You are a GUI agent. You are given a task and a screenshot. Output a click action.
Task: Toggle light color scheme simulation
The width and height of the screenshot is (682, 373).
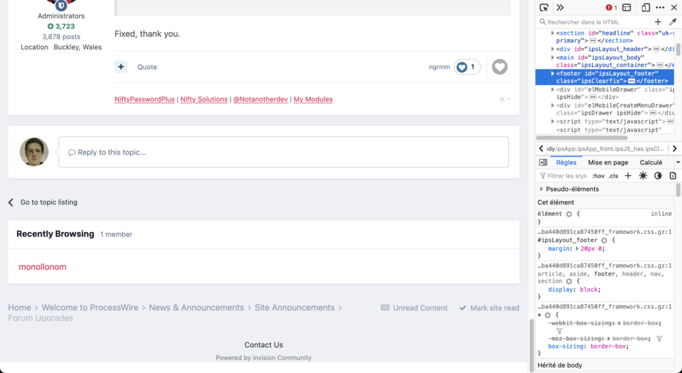[x=643, y=176]
